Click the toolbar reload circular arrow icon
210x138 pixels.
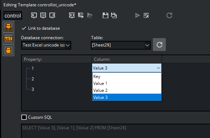tap(169, 15)
